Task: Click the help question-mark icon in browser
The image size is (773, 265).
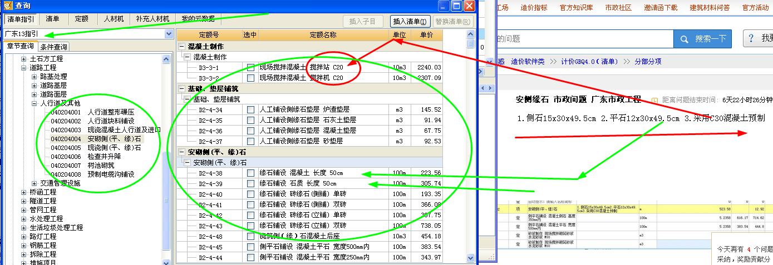Action: point(751,38)
